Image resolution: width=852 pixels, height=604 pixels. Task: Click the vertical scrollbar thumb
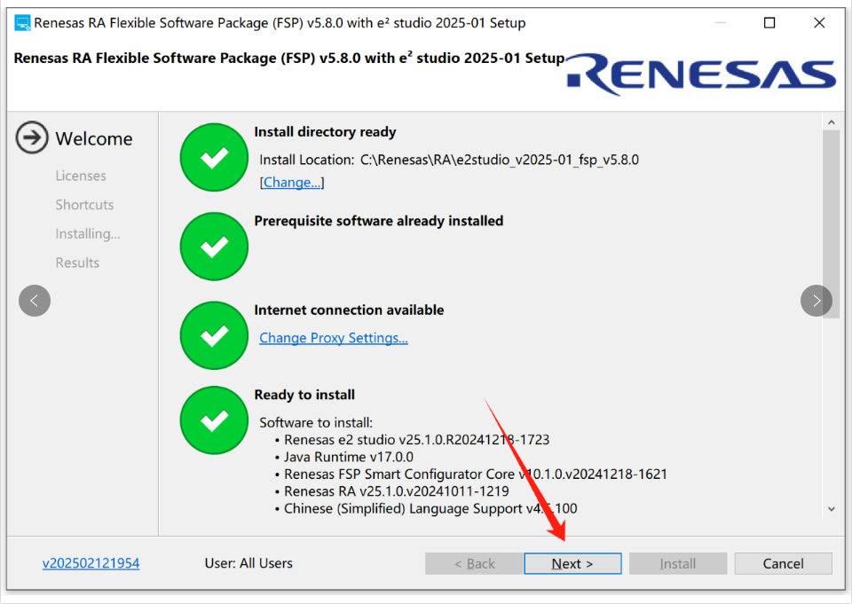(832, 224)
